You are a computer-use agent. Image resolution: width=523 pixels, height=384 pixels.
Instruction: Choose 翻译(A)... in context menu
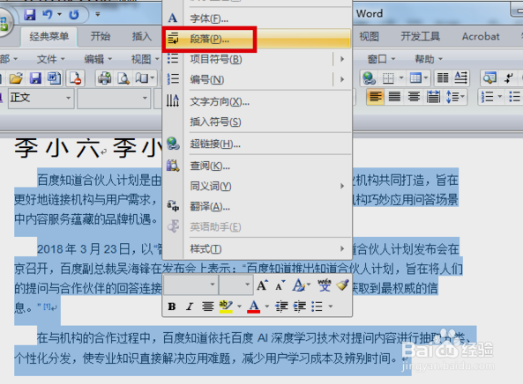[x=257, y=207]
